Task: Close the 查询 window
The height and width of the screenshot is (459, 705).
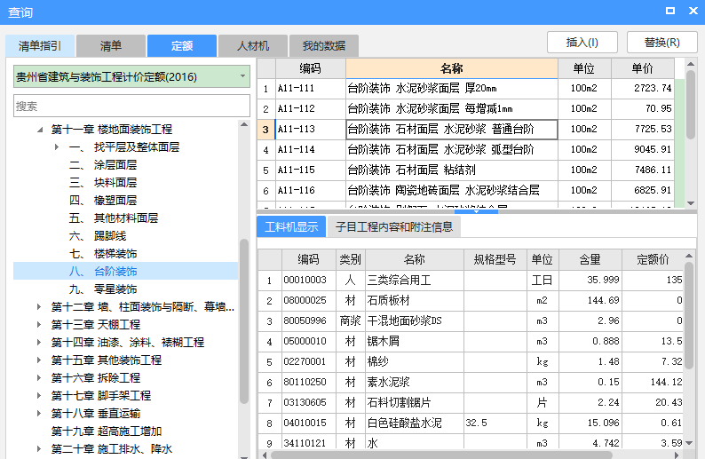Action: 693,11
